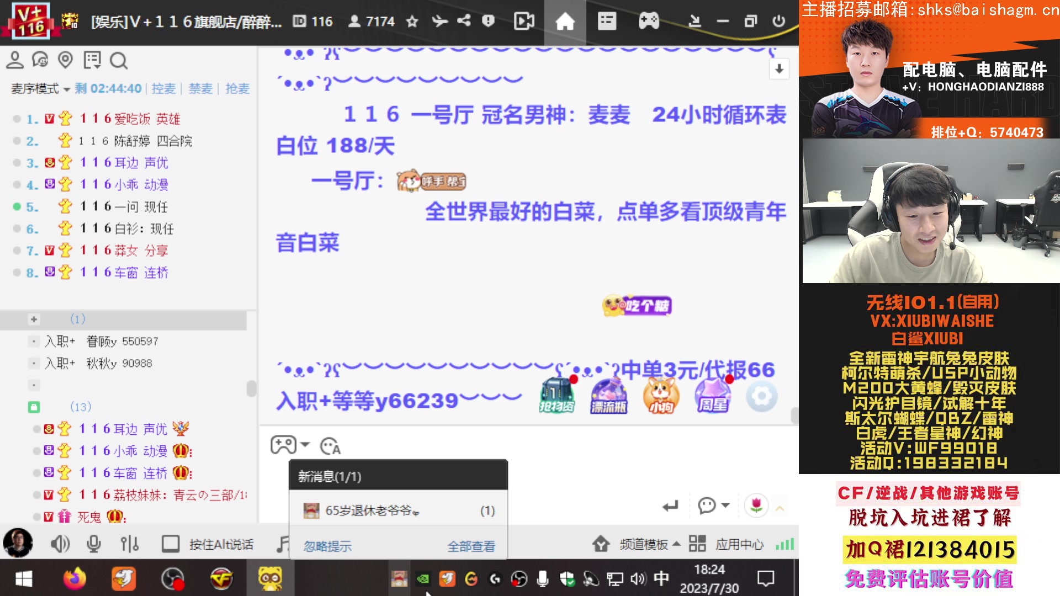Mute the speaker volume icon
This screenshot has width=1060, height=596.
pyautogui.click(x=60, y=545)
